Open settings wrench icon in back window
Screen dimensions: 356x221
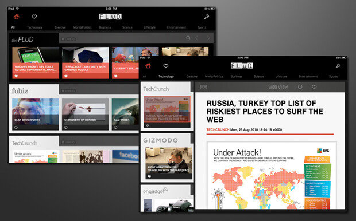206,17
